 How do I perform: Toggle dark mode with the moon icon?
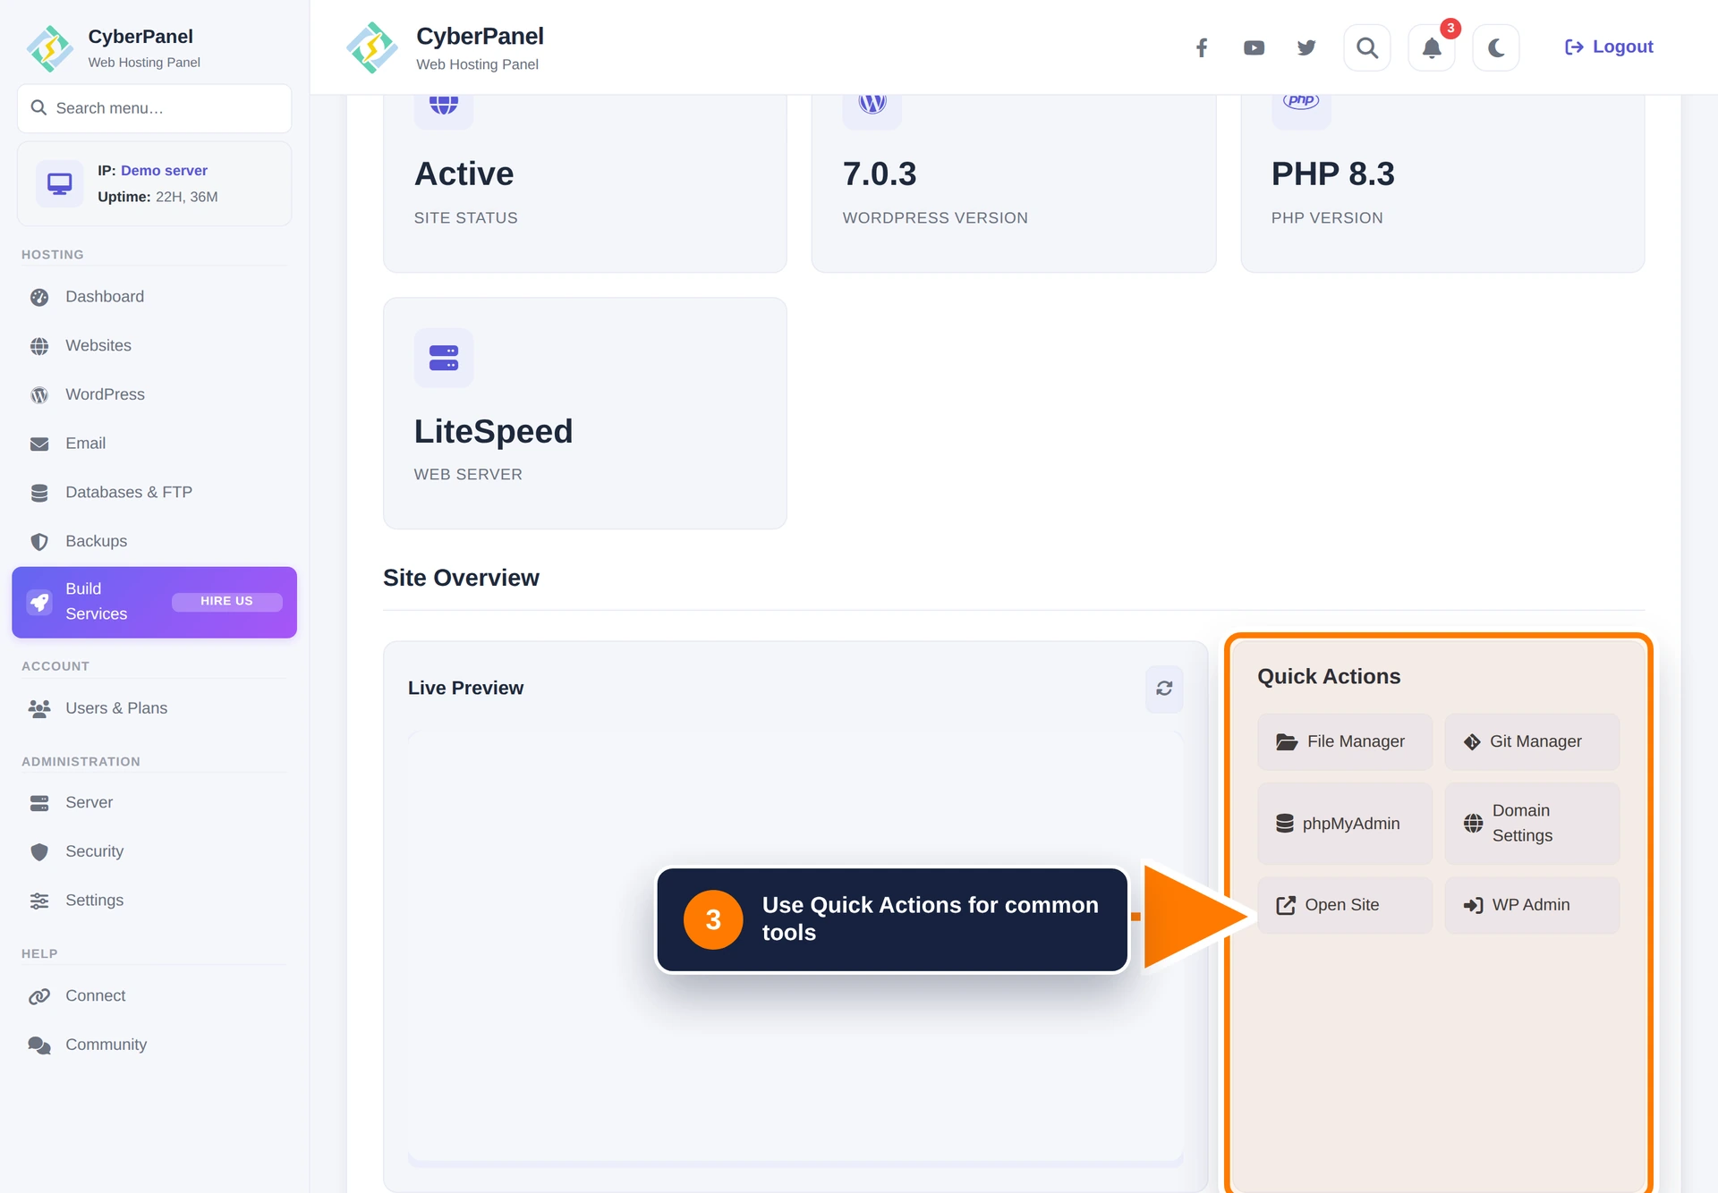point(1496,47)
